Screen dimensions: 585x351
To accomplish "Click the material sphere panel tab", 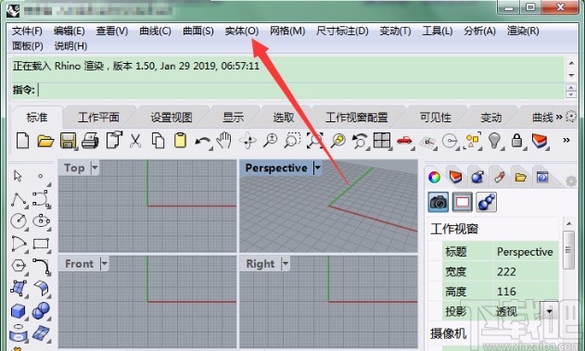I will [477, 177].
